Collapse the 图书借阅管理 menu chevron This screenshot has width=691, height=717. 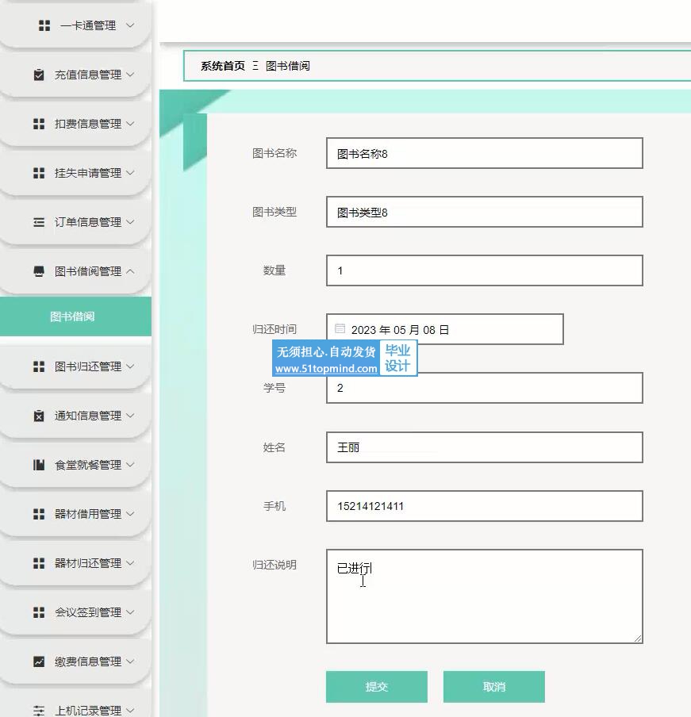tap(130, 271)
